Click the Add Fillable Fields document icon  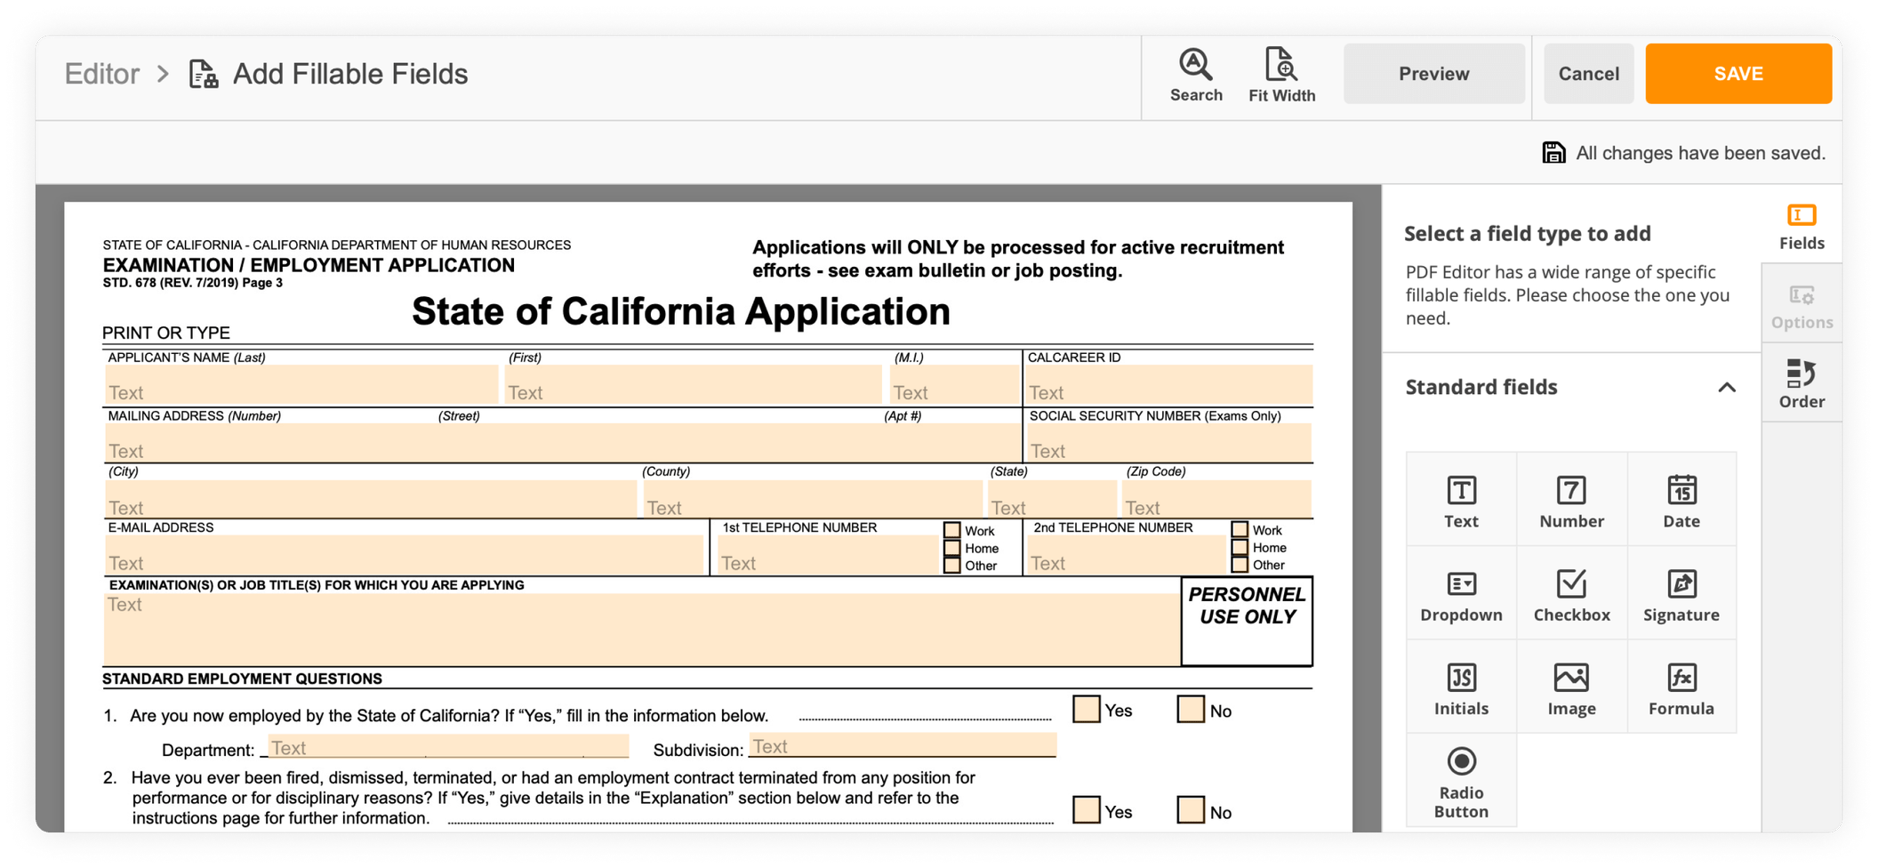[x=204, y=74]
